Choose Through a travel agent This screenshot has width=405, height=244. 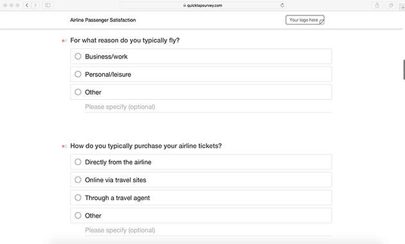click(x=201, y=198)
